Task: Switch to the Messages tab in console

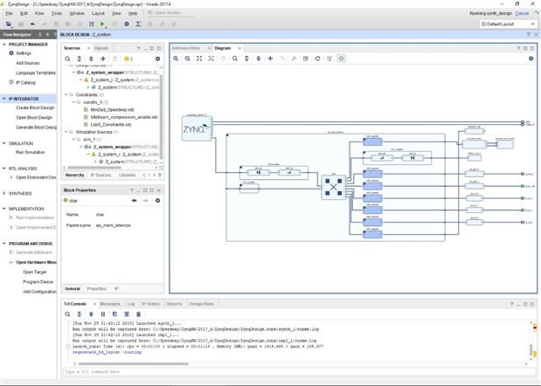Action: [110, 304]
